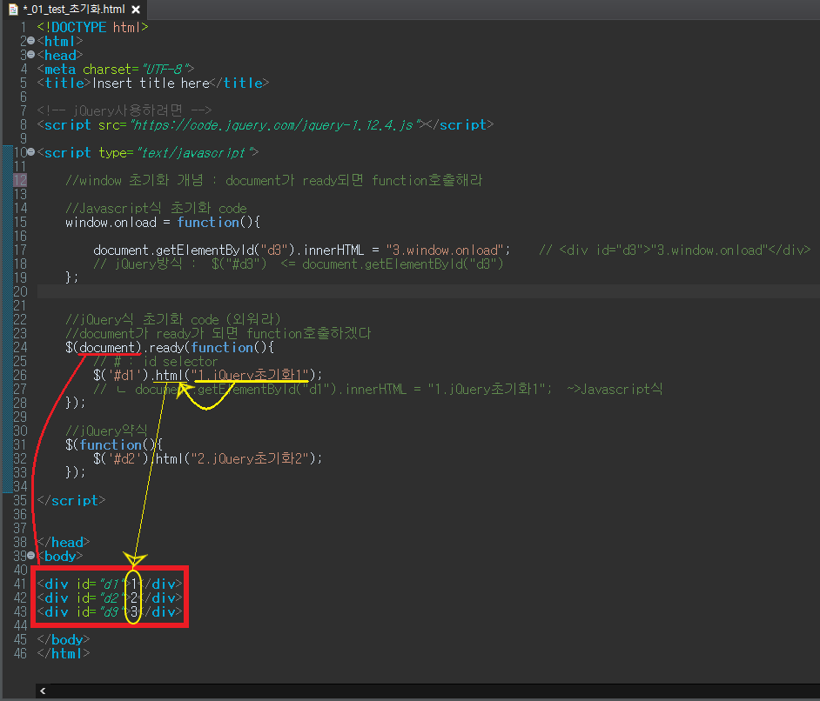
Task: Click "$(function(){" on line 31
Action: tap(114, 444)
